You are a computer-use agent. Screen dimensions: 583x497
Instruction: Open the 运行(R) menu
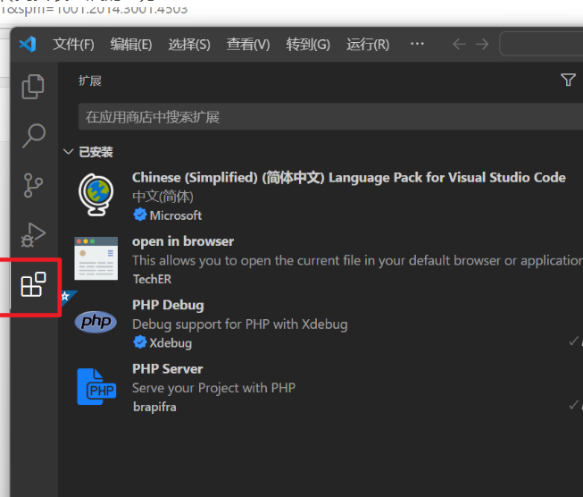(368, 44)
